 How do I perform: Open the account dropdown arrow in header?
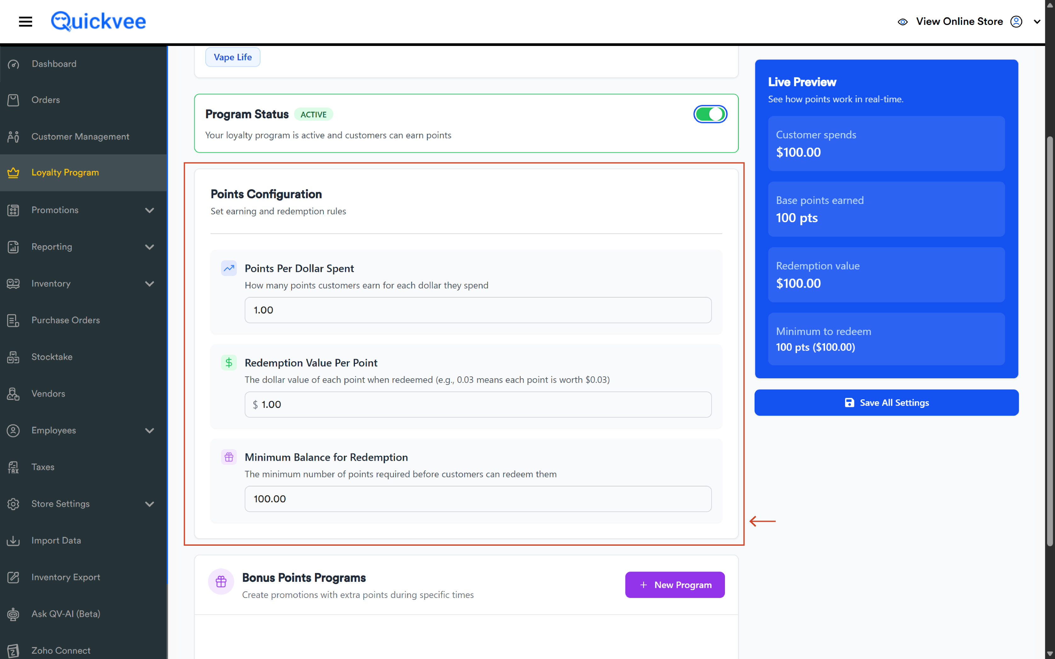pos(1037,22)
